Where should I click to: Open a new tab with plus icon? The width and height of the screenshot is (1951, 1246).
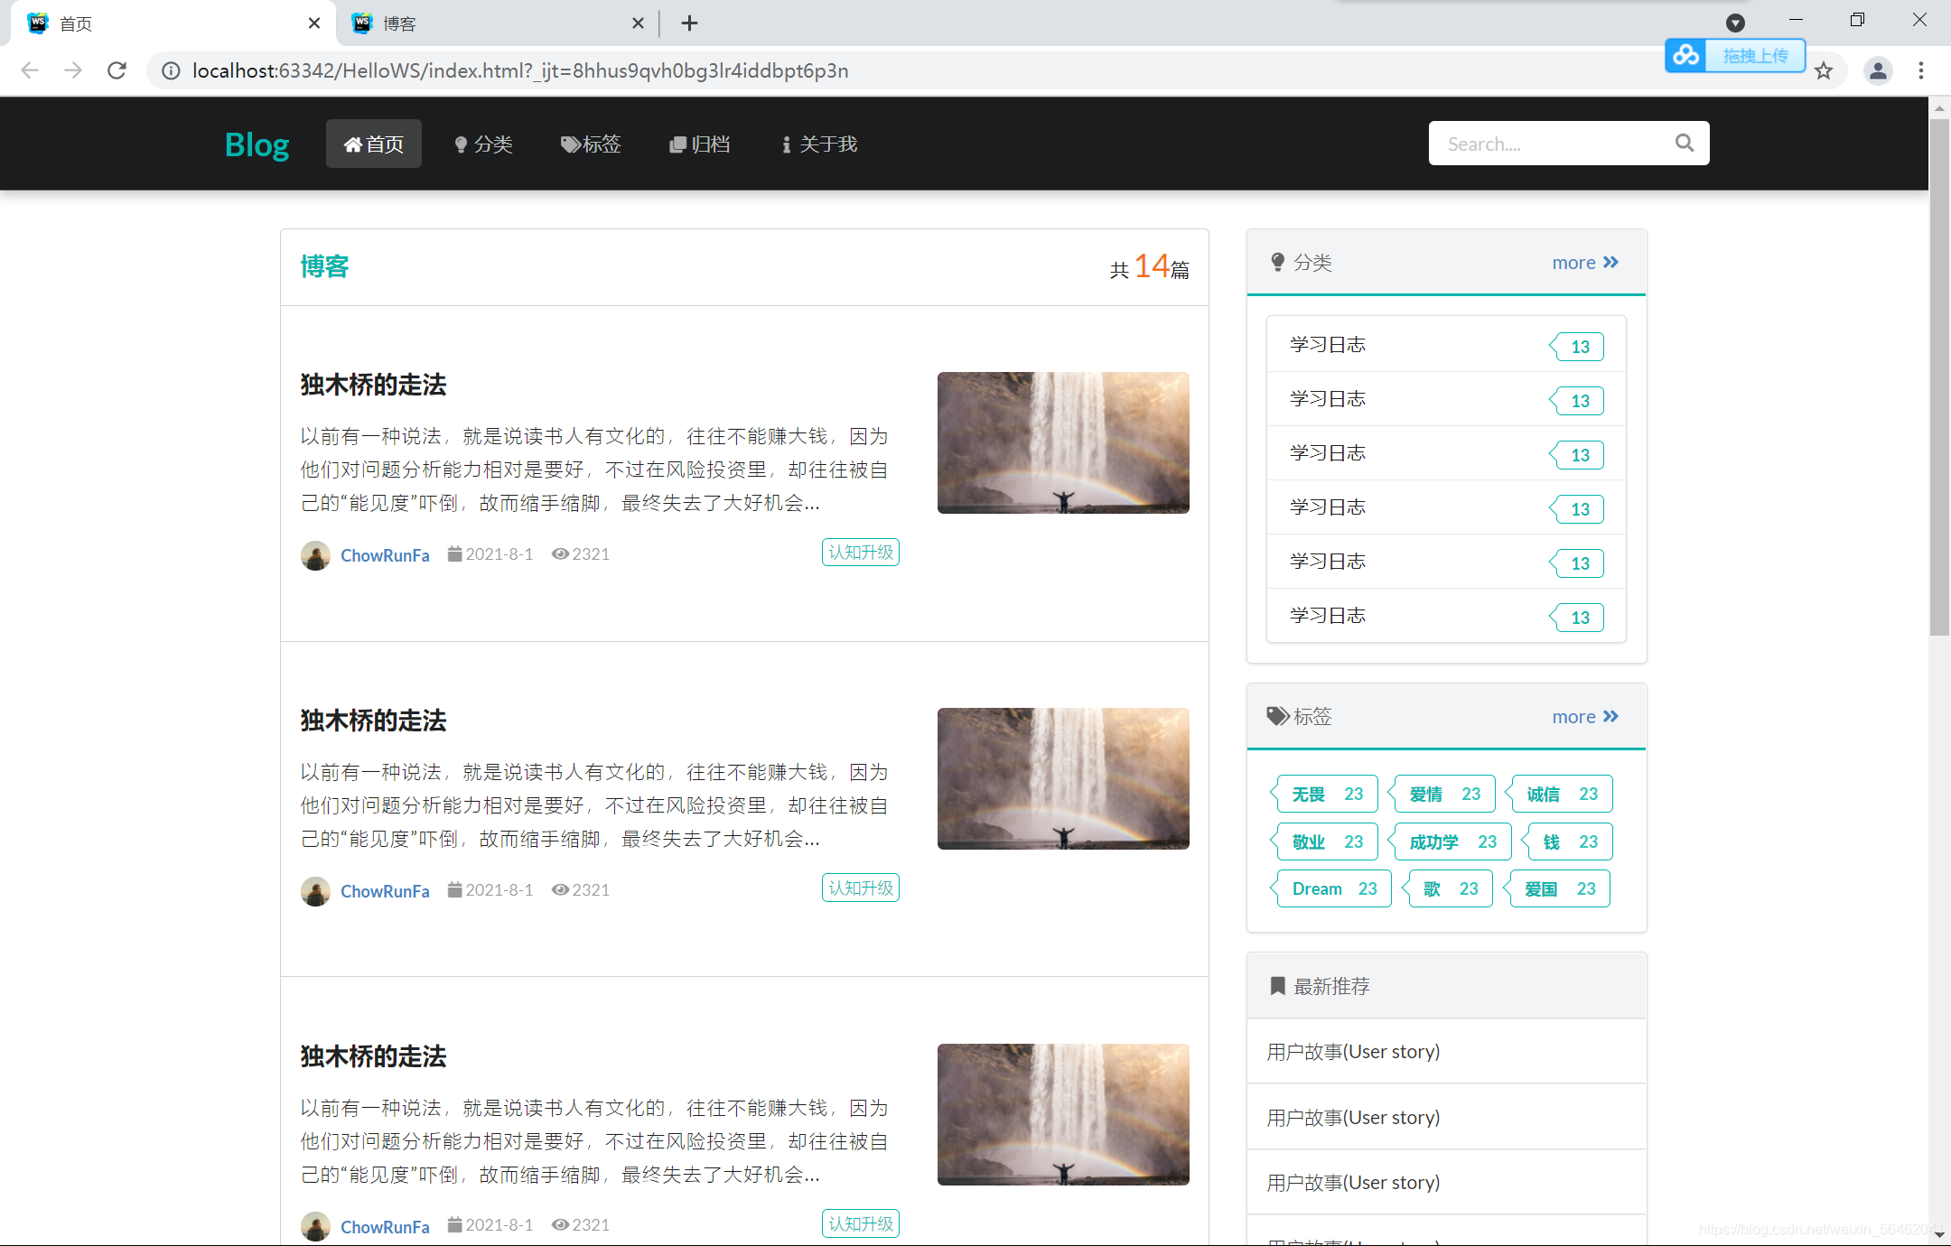coord(689,23)
